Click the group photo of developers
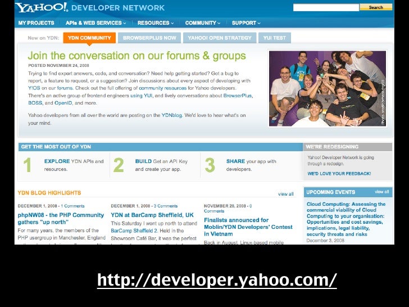Image resolution: width=409 pixels, height=307 pixels. (x=328, y=88)
